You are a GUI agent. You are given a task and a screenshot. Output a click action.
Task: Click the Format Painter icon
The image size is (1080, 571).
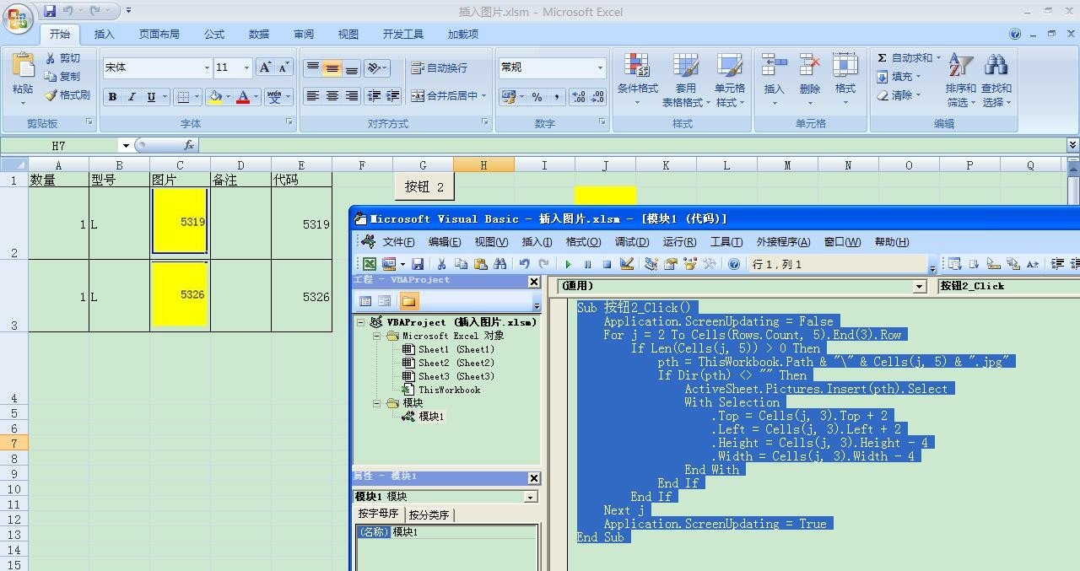tap(67, 95)
